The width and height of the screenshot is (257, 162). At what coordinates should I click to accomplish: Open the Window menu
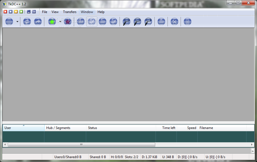87,12
